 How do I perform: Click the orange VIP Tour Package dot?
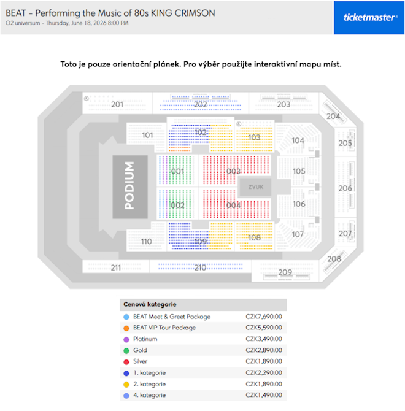point(126,328)
